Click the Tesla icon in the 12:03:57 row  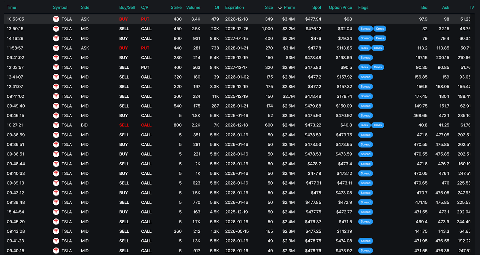(x=56, y=67)
